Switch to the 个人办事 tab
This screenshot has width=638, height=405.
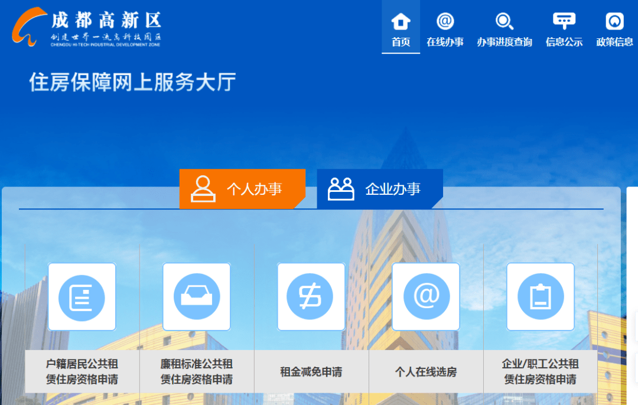[x=242, y=189]
